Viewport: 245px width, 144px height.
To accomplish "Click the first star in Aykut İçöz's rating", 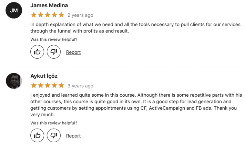I will click(x=34, y=85).
